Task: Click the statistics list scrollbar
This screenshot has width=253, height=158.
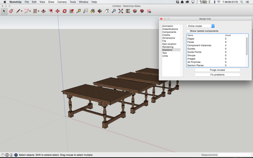Action: coord(247,46)
